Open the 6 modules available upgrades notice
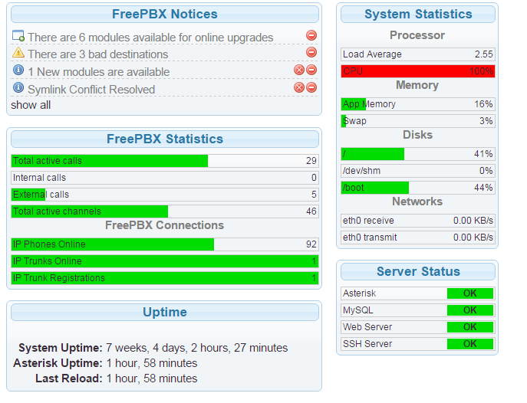The width and height of the screenshot is (527, 403). click(150, 38)
